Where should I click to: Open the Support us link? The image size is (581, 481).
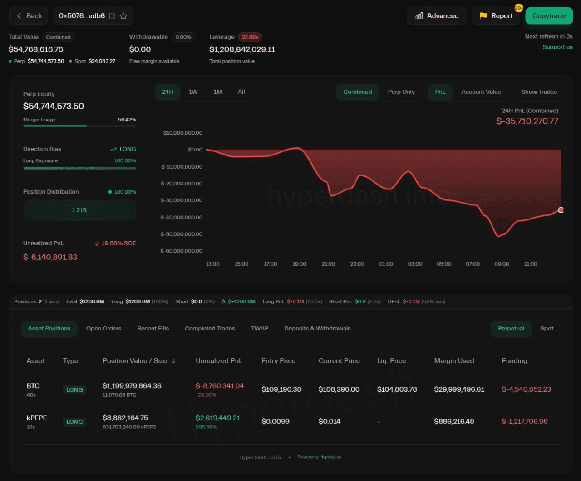click(557, 47)
